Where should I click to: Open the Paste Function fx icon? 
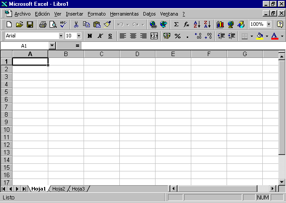tap(186, 24)
